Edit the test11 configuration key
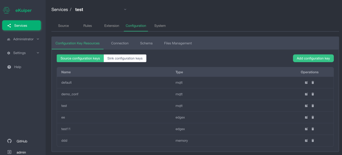Viewport: 342px width, 155px height. tap(306, 129)
